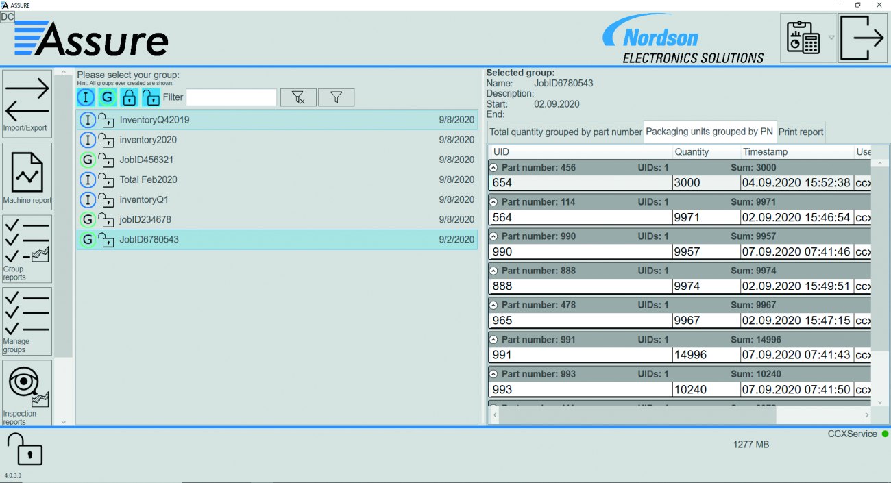Screen dimensions: 891x483
Task: Click the table's vertical scrollbar down arrow
Action: coord(880,403)
